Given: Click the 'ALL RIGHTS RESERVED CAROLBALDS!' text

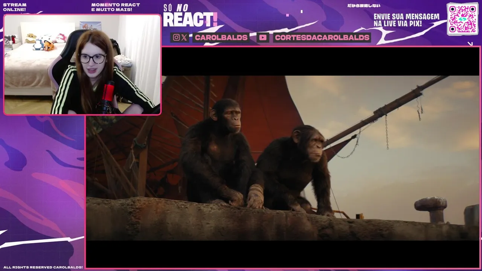Looking at the screenshot, I should [43, 267].
